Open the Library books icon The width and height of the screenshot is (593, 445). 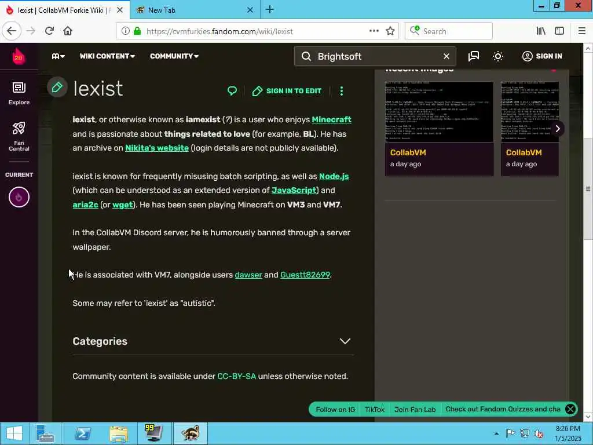pos(541,31)
